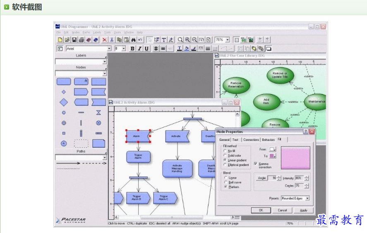Select the pointer arrow tool
Image resolution: width=367 pixels, height=233 pixels.
coord(150,40)
